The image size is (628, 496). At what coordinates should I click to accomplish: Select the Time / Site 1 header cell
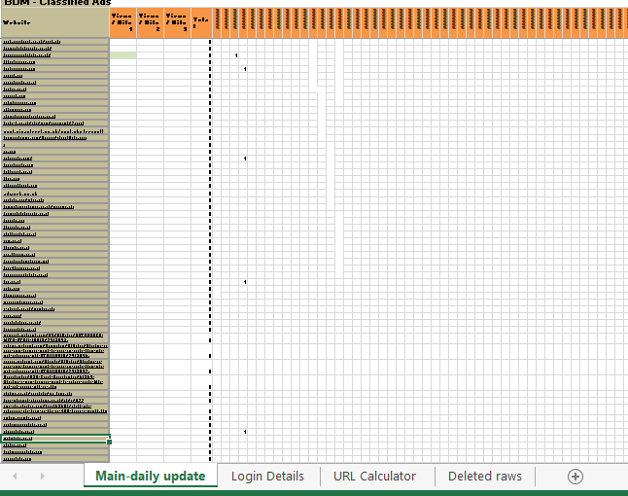(x=122, y=22)
